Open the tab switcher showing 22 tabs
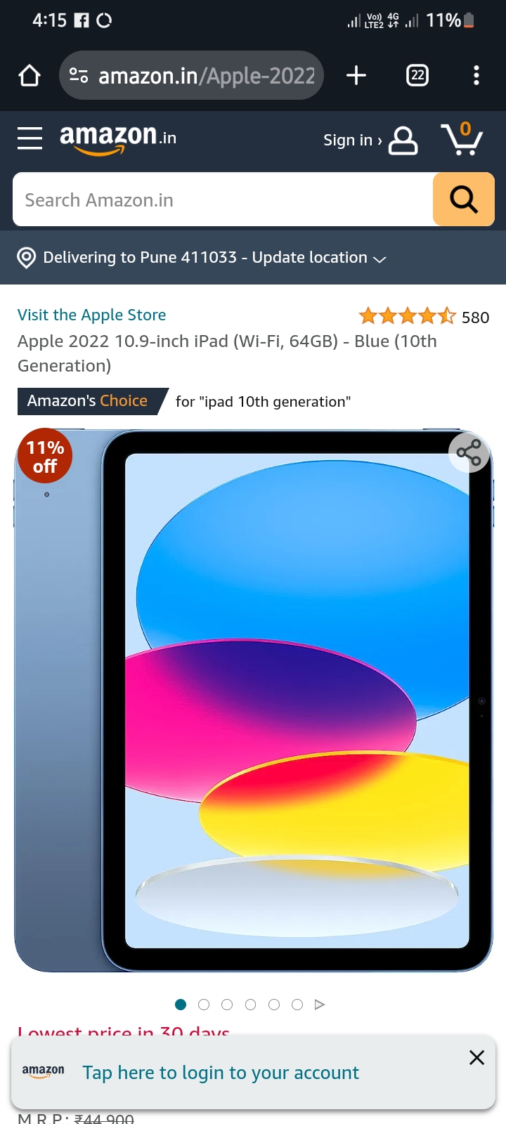506x1124 pixels. click(417, 75)
